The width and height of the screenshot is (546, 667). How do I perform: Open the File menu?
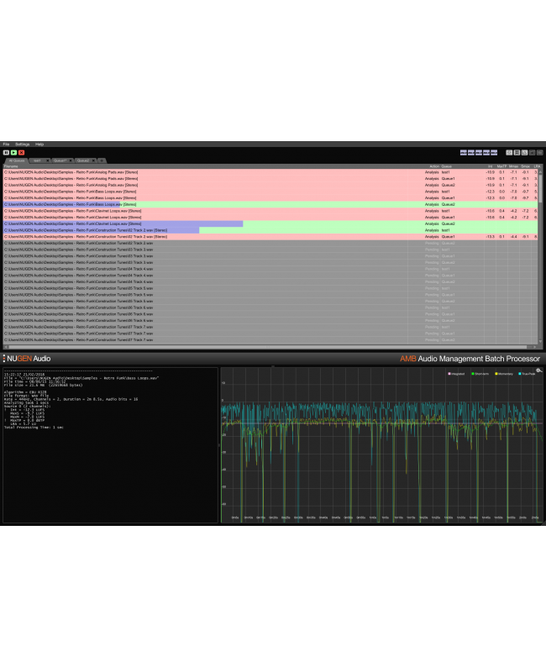pos(6,144)
